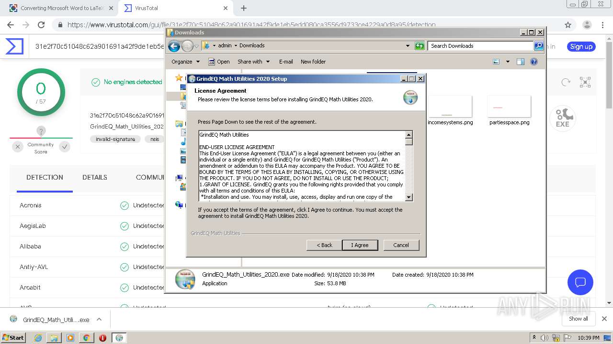Click the Chrome back arrow
Screen dimensions: 613x344
click(11, 25)
